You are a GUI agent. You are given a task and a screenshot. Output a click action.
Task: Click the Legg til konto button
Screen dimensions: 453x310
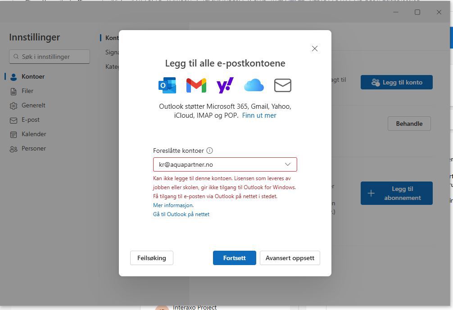pos(396,82)
